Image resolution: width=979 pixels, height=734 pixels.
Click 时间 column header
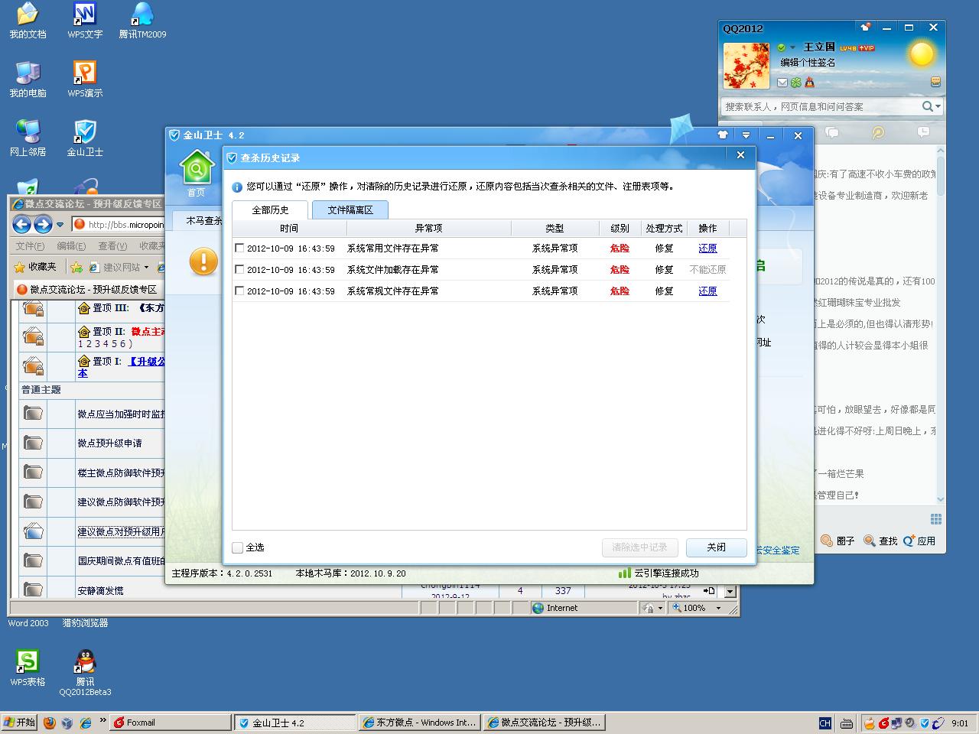click(289, 228)
